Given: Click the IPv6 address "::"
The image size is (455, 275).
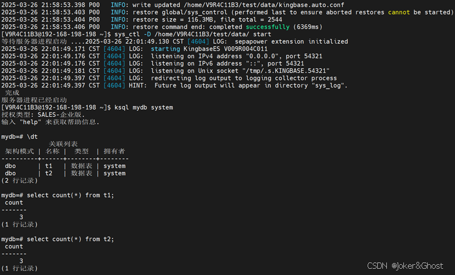Looking at the screenshot, I should pyautogui.click(x=253, y=64).
